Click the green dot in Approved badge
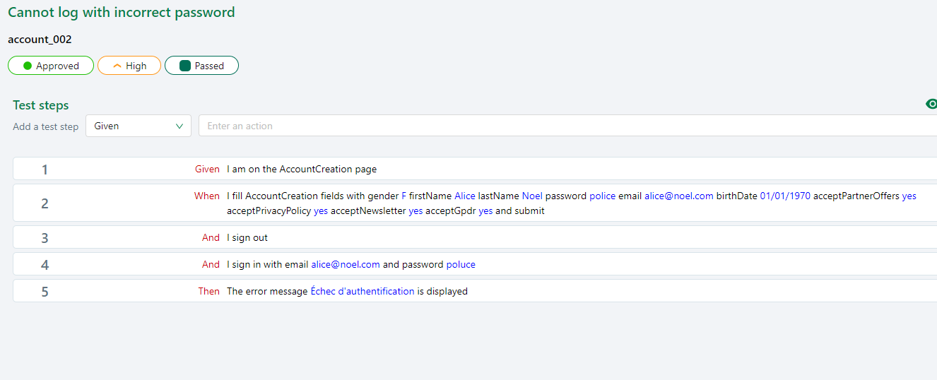937x380 pixels. [x=28, y=66]
